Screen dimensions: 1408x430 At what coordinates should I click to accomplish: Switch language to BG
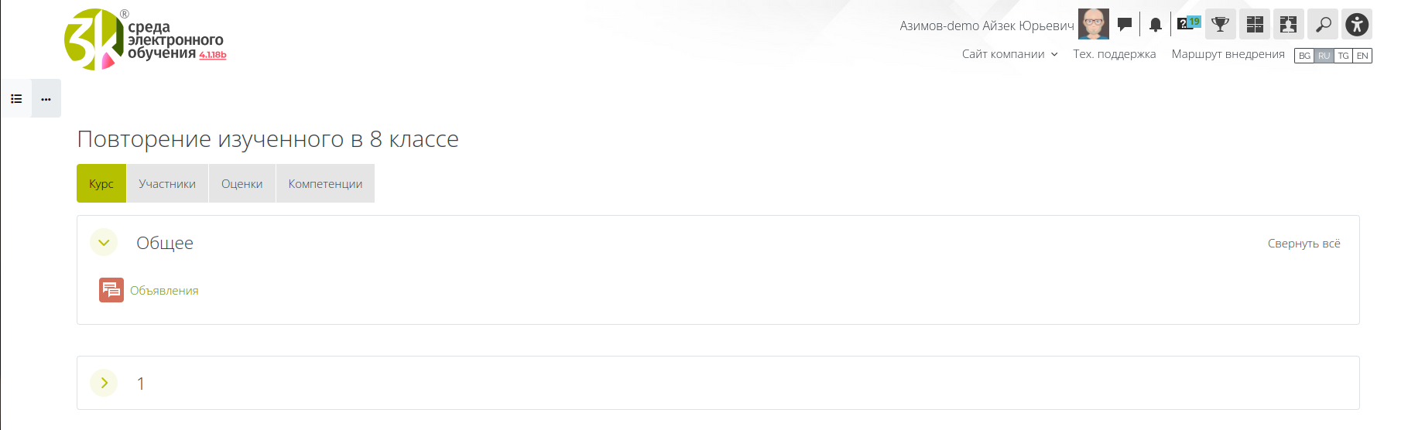coord(1304,56)
